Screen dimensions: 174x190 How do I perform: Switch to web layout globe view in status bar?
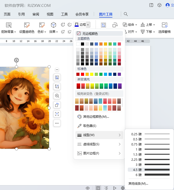tap(123, 188)
